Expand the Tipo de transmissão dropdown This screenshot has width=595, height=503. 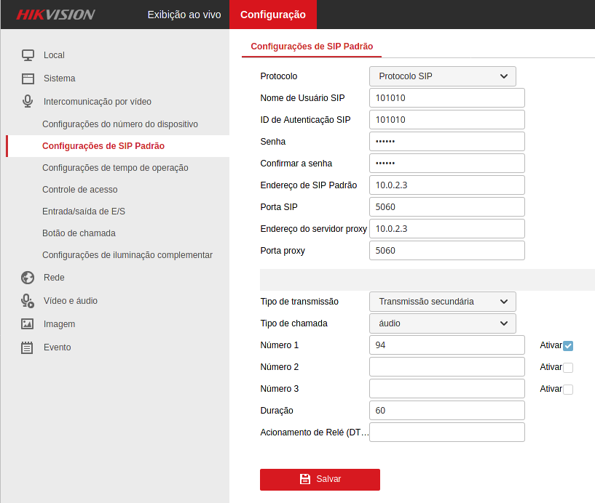pyautogui.click(x=442, y=302)
